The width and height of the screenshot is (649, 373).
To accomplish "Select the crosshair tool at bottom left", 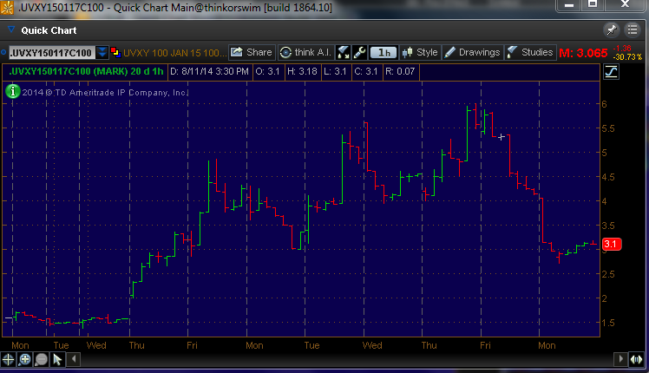I will coord(10,359).
